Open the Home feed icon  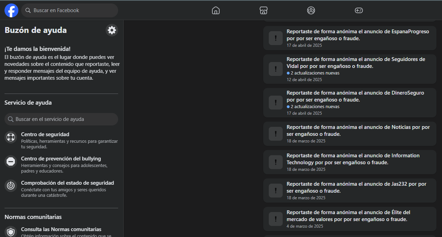[x=216, y=10]
